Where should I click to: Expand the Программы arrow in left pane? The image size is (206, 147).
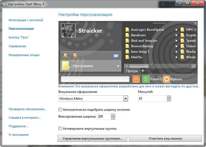click(x=118, y=66)
